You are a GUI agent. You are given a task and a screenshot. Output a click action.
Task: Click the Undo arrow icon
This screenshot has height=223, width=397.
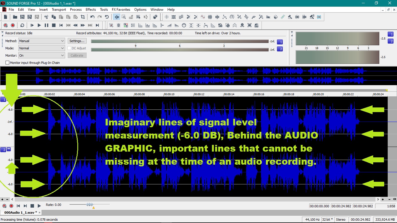pos(92,17)
